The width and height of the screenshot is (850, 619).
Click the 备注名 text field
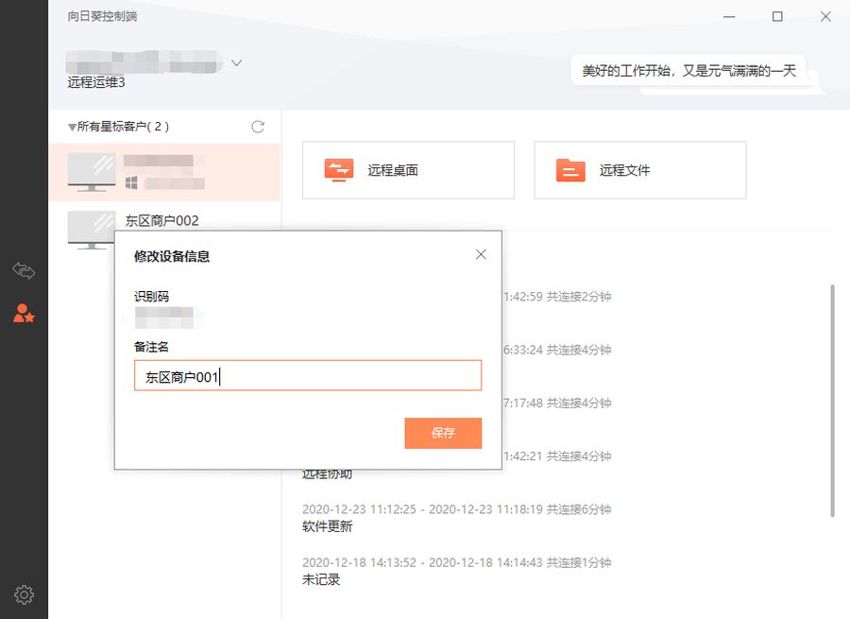(307, 375)
